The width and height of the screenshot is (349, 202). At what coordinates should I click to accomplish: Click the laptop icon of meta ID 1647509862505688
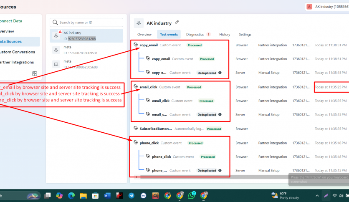pyautogui.click(x=56, y=64)
